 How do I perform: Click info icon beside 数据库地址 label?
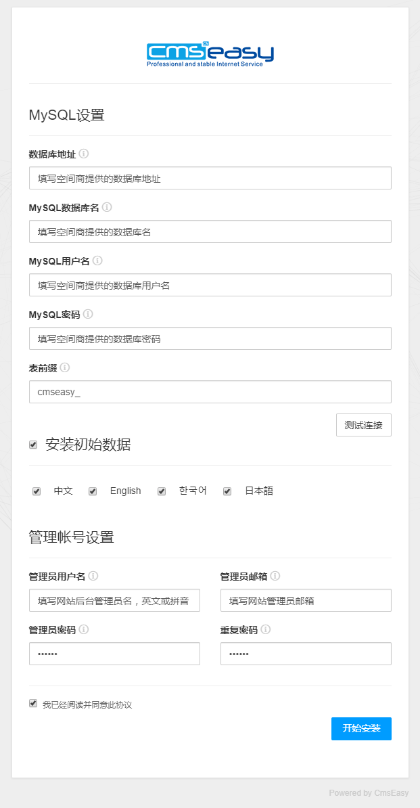(x=84, y=154)
